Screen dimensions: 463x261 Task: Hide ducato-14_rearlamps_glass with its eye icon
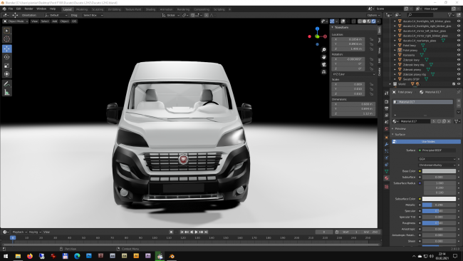(459, 41)
